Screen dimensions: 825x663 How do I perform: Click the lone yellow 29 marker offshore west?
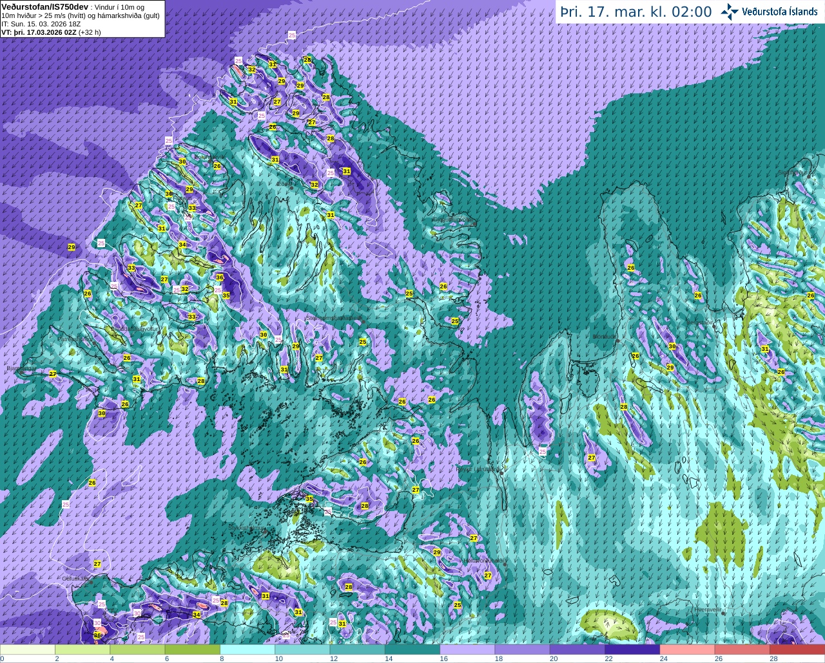pos(72,247)
